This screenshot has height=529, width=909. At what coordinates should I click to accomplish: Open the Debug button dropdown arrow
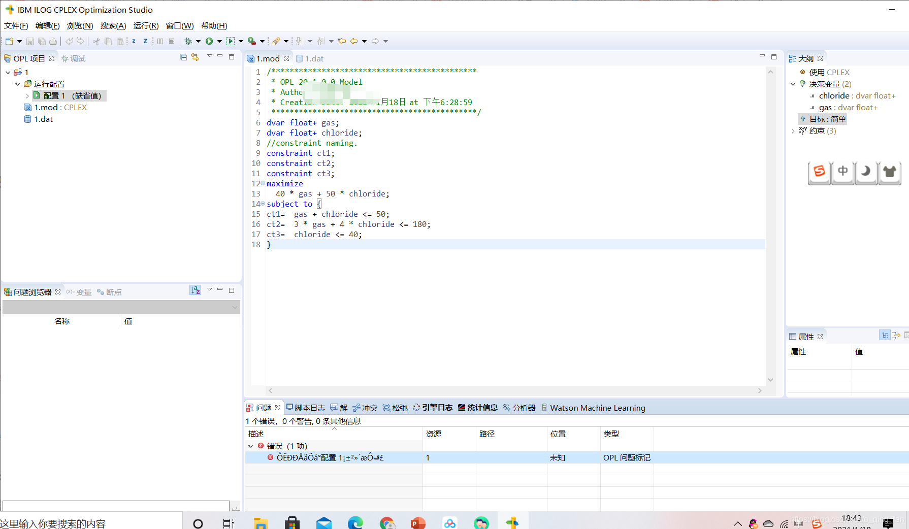point(198,41)
